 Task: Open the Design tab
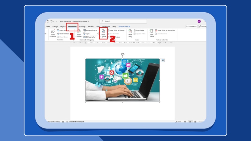(55, 27)
